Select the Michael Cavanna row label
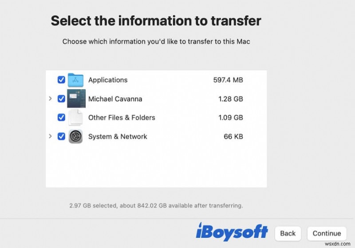The image size is (355, 248). point(115,99)
